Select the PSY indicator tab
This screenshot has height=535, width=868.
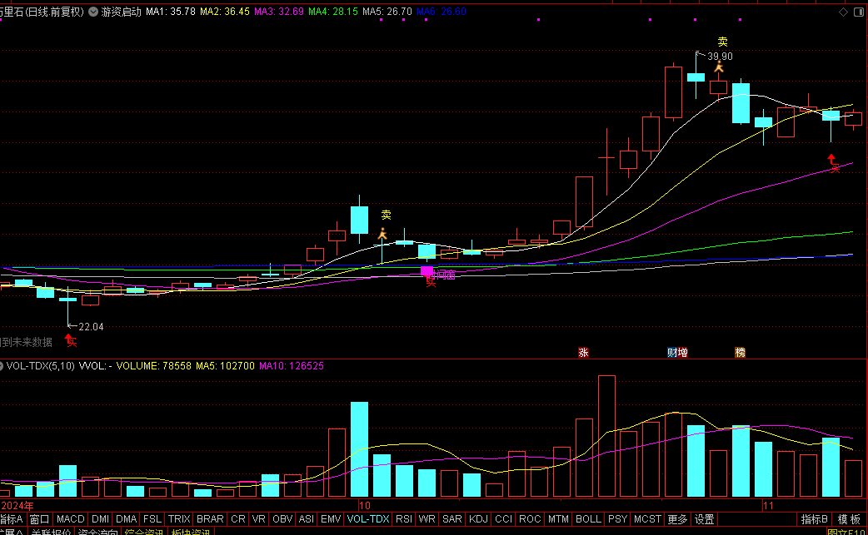tap(617, 519)
